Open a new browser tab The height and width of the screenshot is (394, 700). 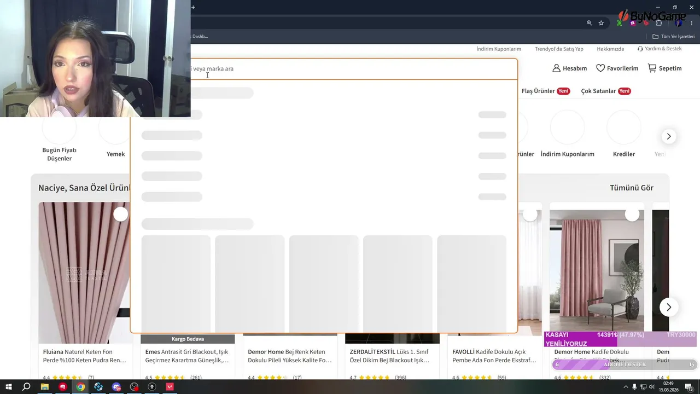coord(193,7)
